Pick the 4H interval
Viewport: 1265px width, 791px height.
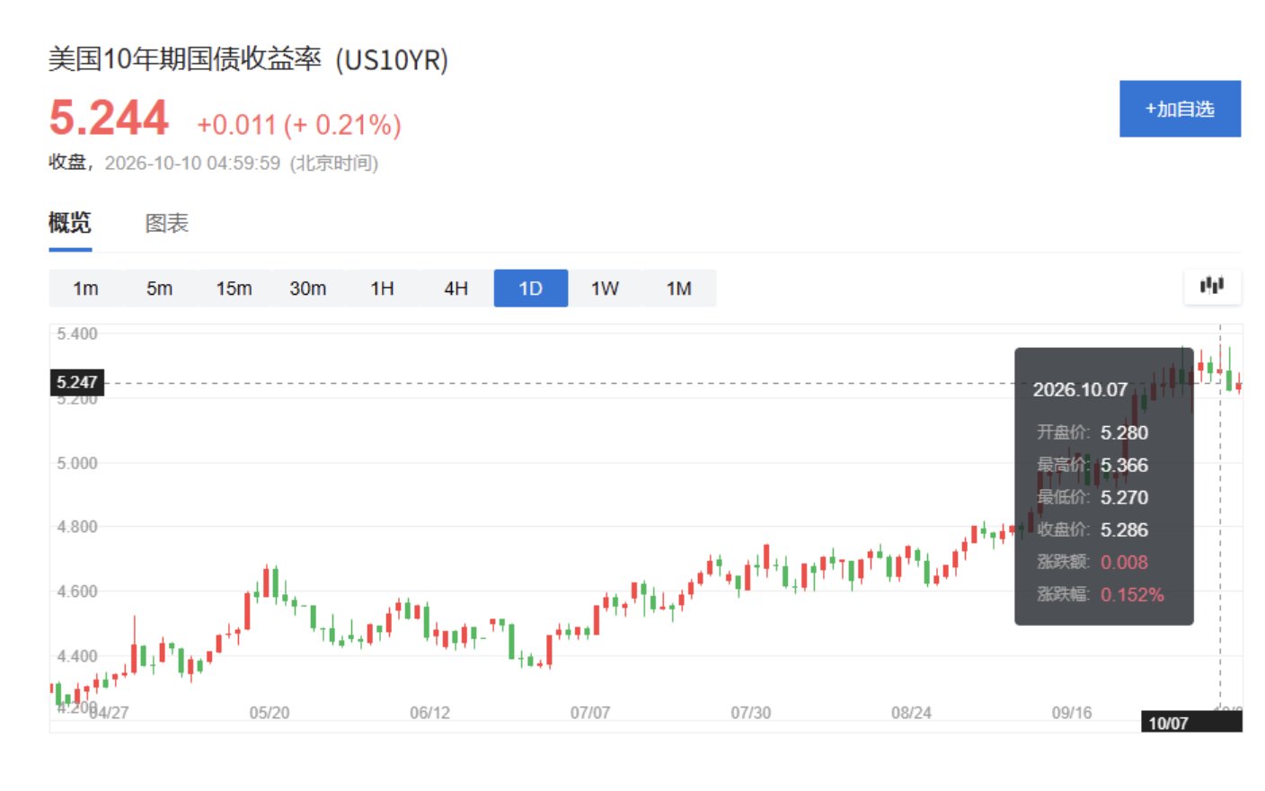(456, 289)
